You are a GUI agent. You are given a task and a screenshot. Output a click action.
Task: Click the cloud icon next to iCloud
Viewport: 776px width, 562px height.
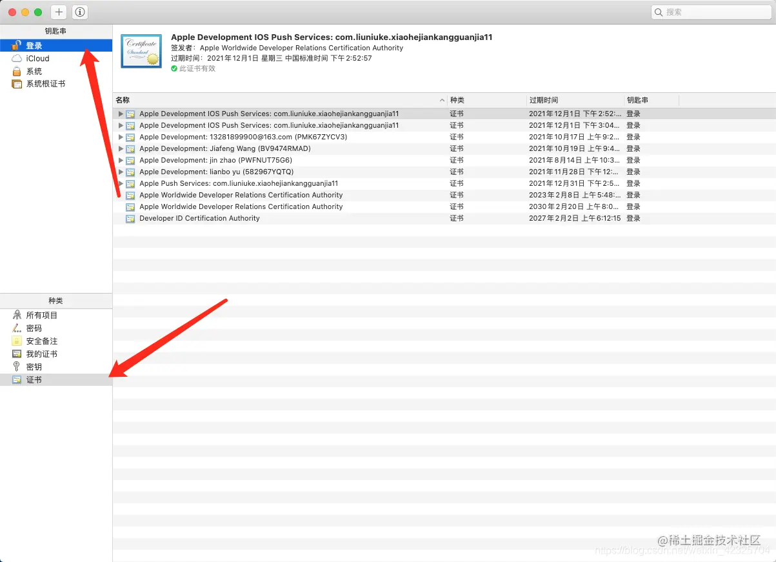[17, 58]
